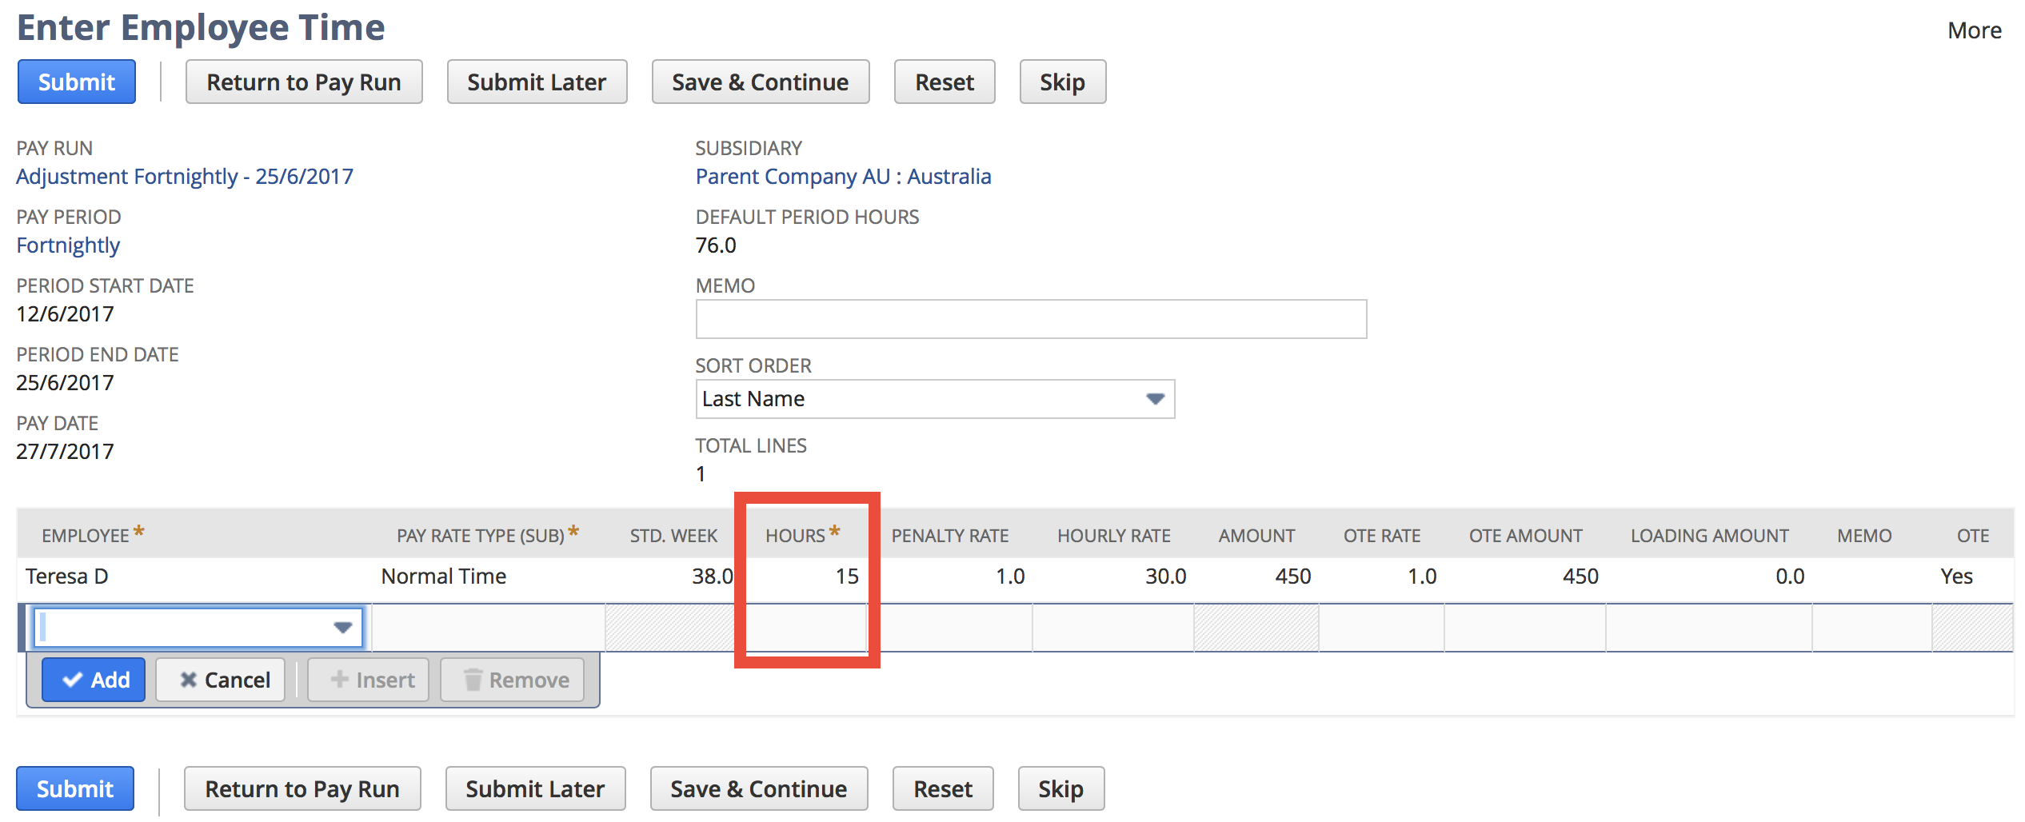This screenshot has width=2025, height=822.
Task: Click the Reset button
Action: 944,81
